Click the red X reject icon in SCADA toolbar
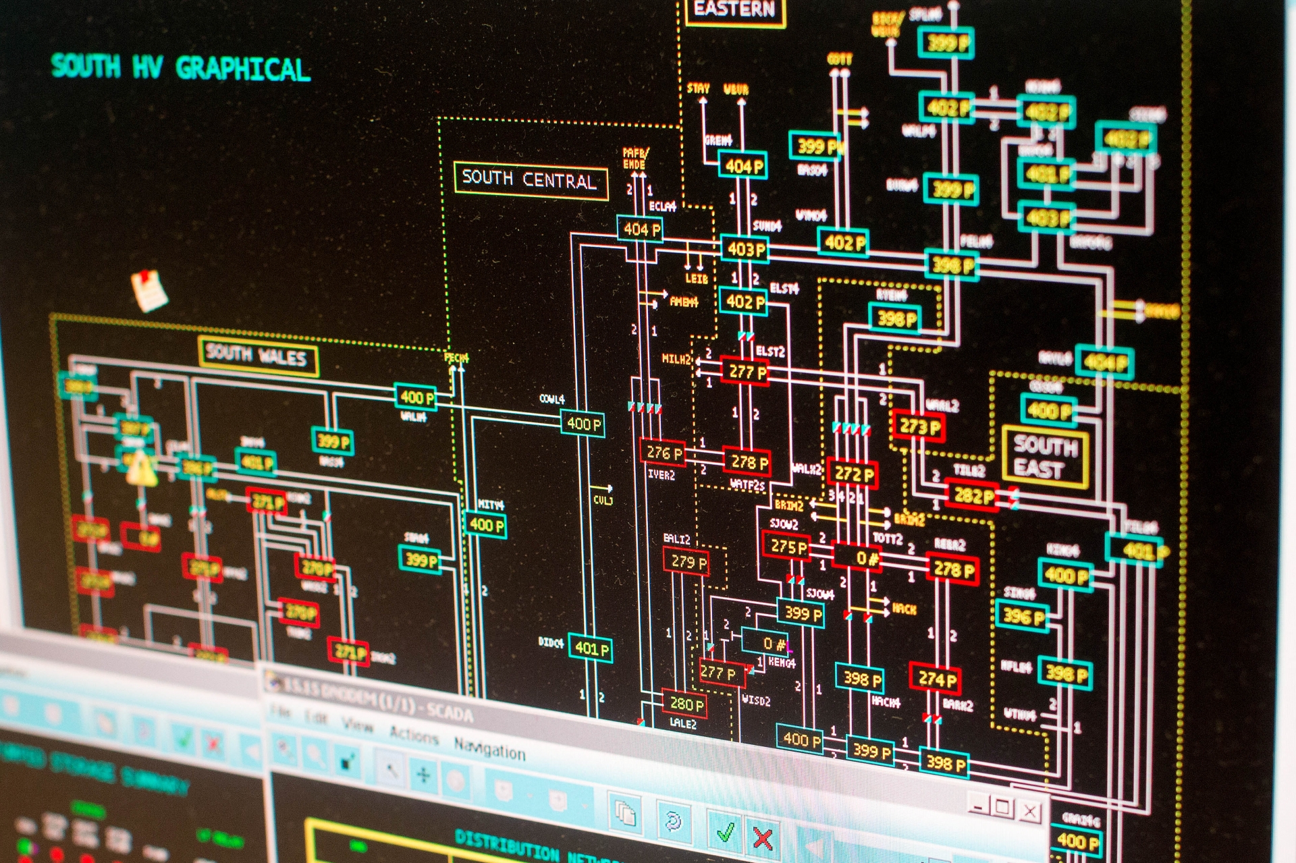Screen dimensions: 1296x863 pos(763,838)
